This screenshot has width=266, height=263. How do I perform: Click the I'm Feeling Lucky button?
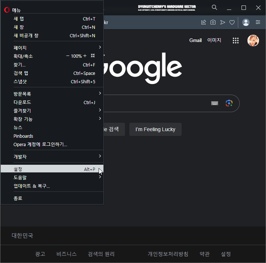click(155, 129)
